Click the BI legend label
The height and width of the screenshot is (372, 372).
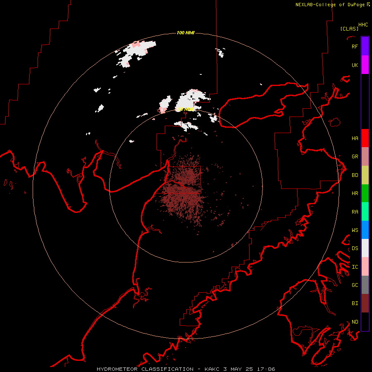(355, 303)
